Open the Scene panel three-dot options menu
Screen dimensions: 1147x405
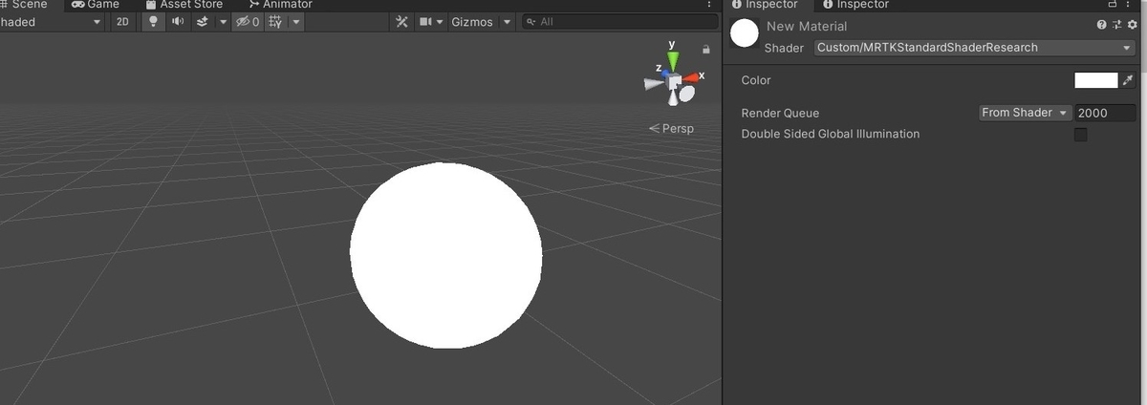click(710, 5)
